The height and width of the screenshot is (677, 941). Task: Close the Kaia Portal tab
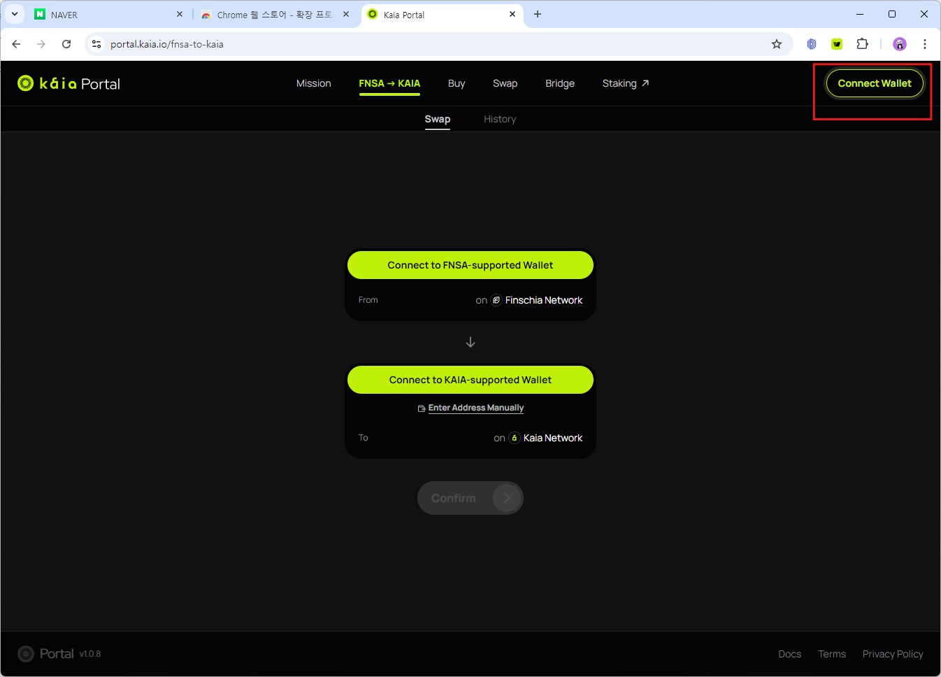512,14
